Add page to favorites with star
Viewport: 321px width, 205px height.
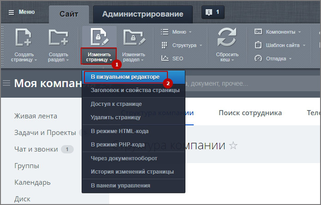tap(233, 146)
